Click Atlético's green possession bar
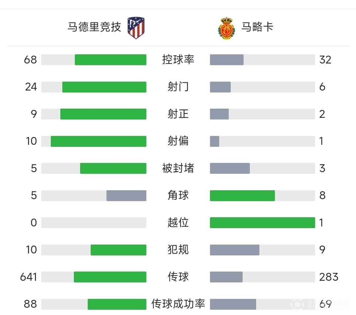Screen dimensions: 356x315 (x=110, y=60)
